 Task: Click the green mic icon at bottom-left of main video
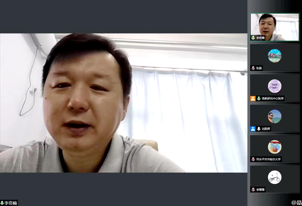(x=2, y=203)
